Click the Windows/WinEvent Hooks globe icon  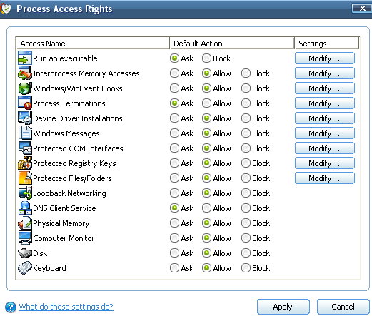(25, 88)
